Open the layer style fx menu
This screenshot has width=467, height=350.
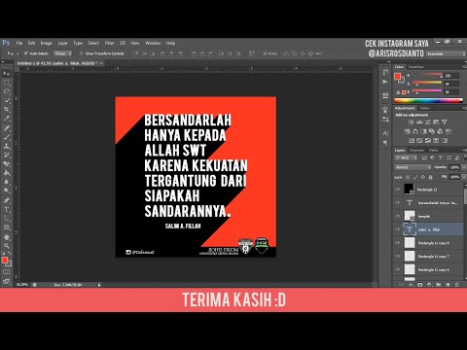(x=411, y=285)
